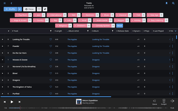This screenshot has width=178, height=111.
Task: Open the Return Expedition album art thumbnail
Action: (79, 102)
